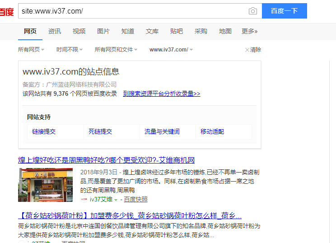Viewport: 336px width, 243px height.
Task: Click the 到搜索资源平台分析收录量>> link
Action: (x=162, y=93)
